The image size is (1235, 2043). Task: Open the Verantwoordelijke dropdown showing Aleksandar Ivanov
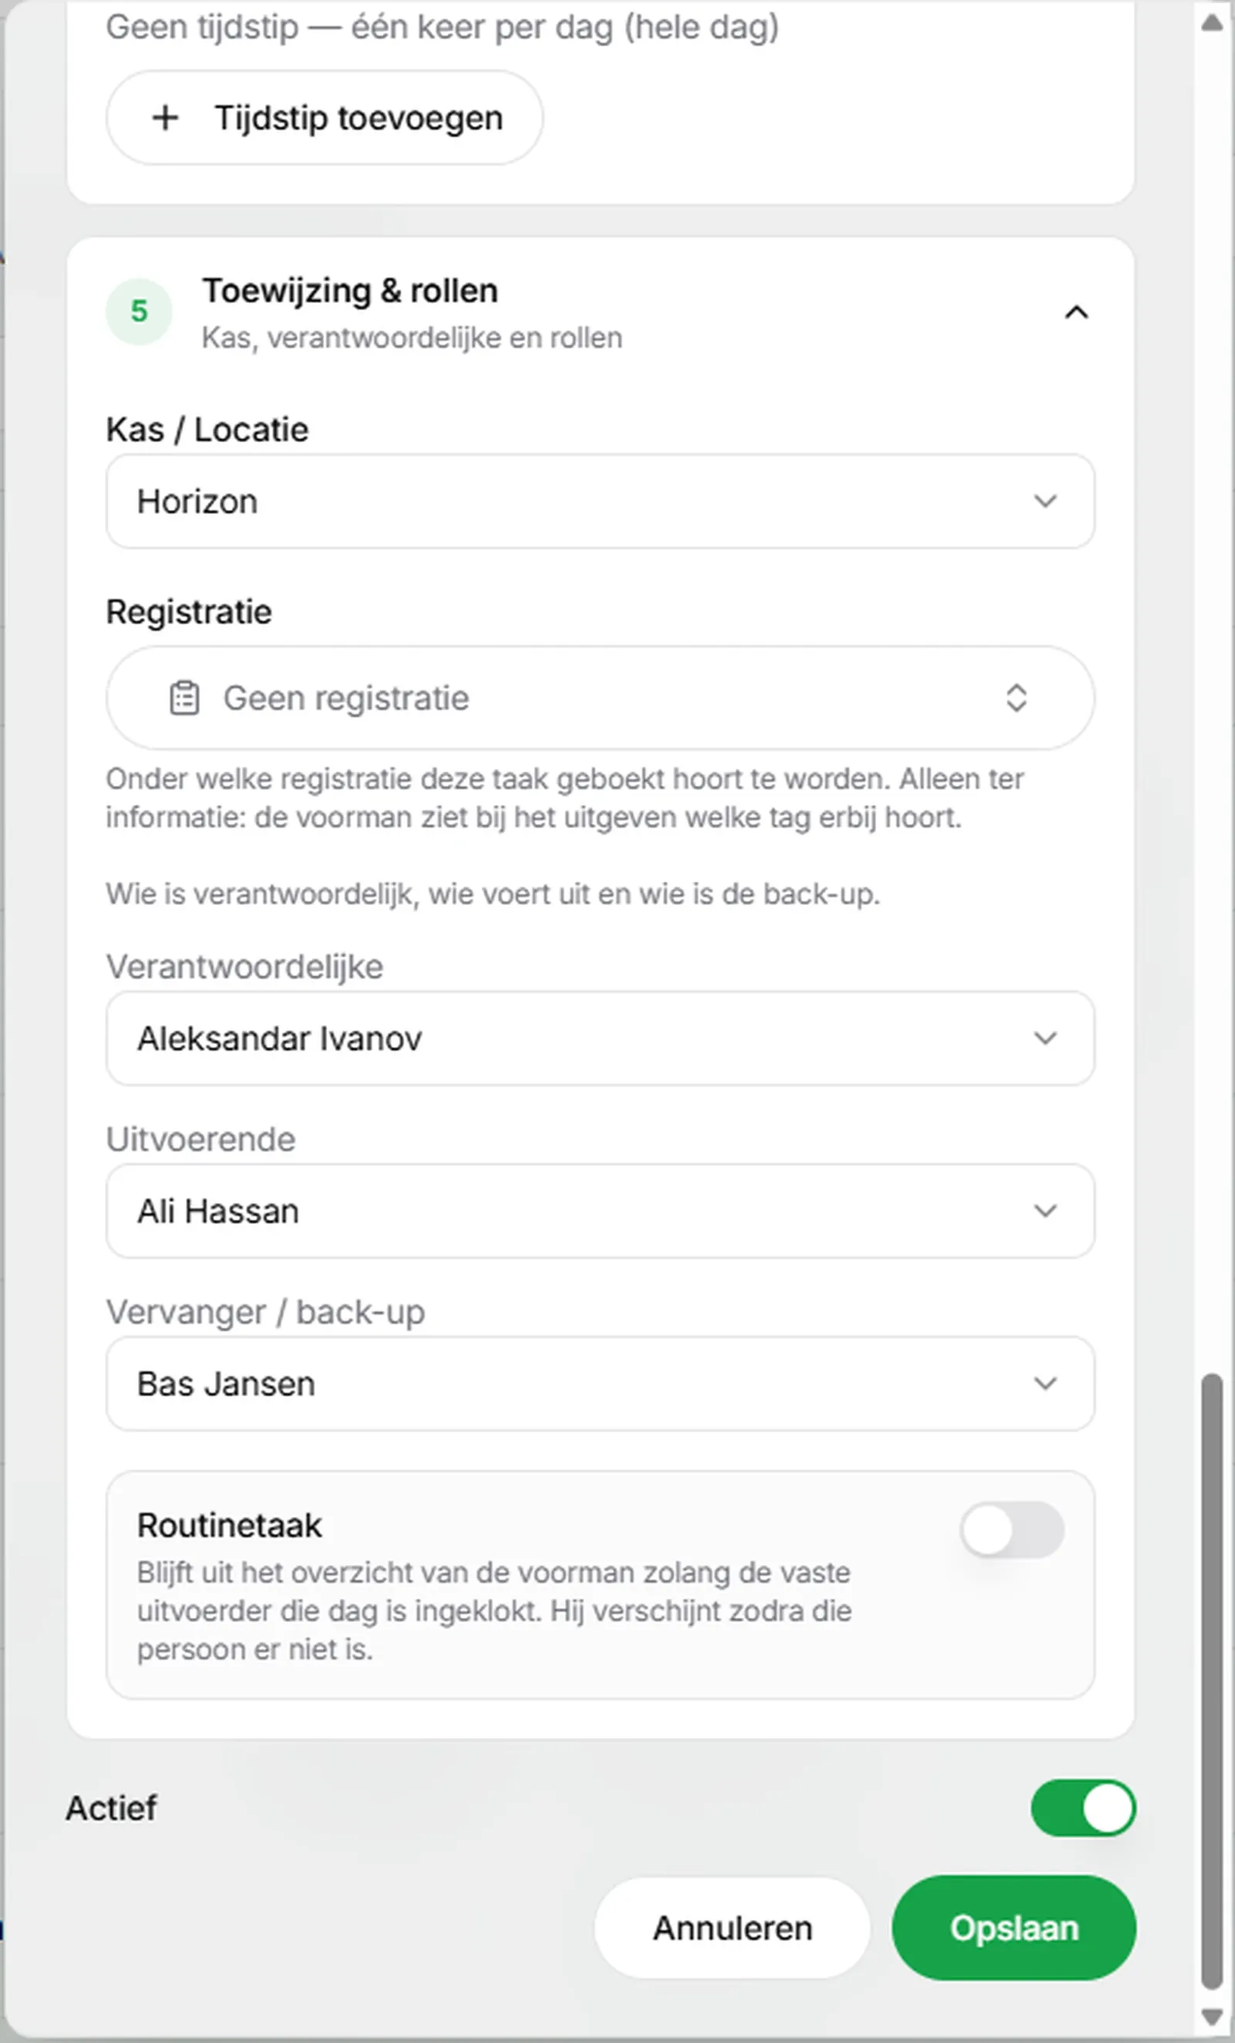click(600, 1038)
